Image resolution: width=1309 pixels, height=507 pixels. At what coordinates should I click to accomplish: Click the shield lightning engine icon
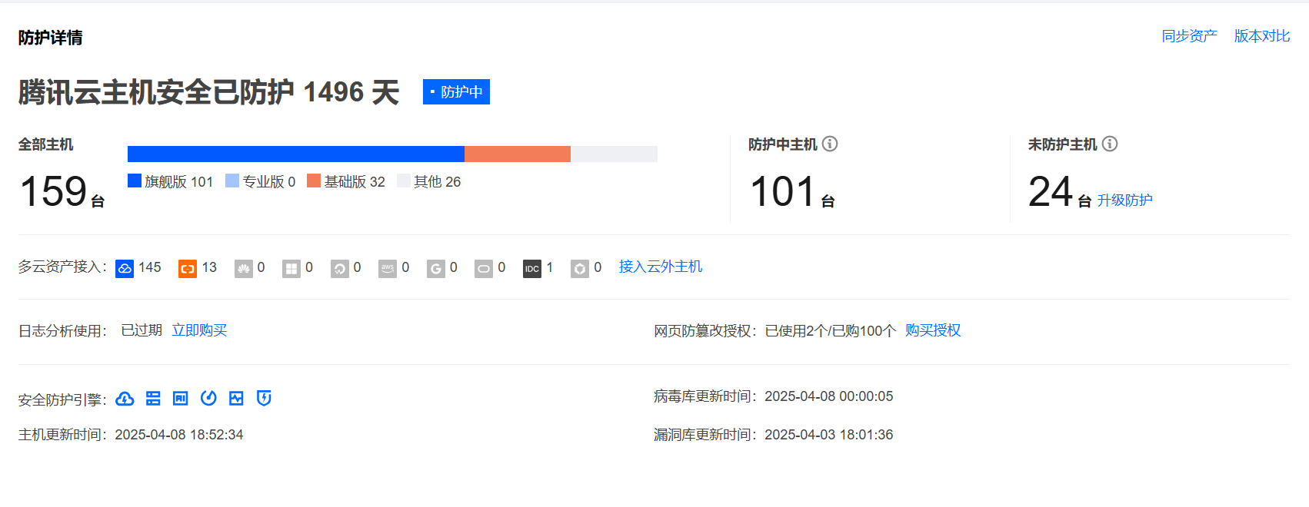[264, 398]
